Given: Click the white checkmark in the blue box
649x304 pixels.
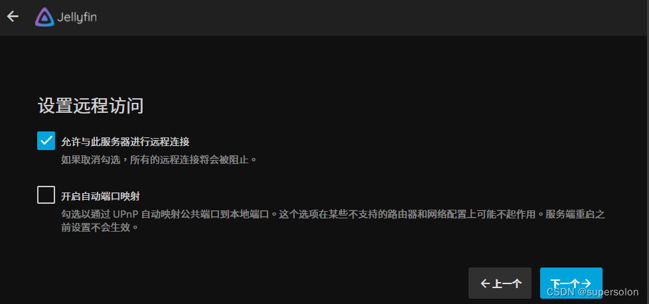Looking at the screenshot, I should (46, 141).
